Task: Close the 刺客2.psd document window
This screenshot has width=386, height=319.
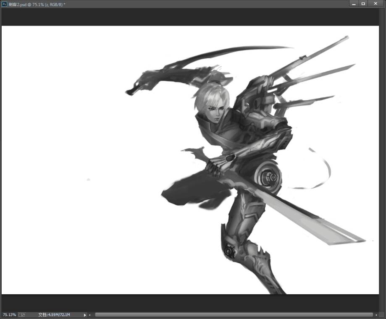Action: (x=375, y=4)
